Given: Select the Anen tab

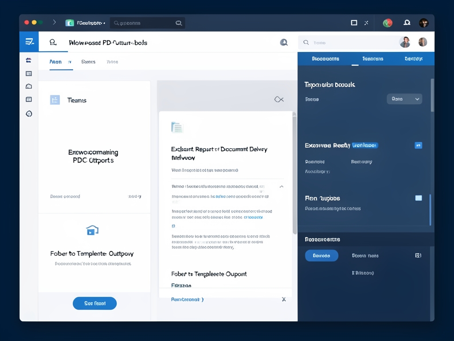Looking at the screenshot, I should click(55, 62).
